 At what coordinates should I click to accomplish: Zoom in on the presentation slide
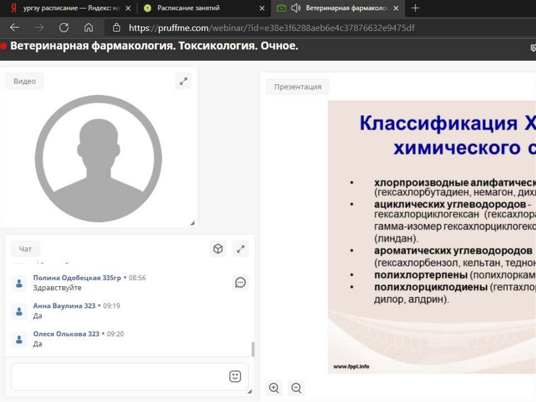click(274, 388)
